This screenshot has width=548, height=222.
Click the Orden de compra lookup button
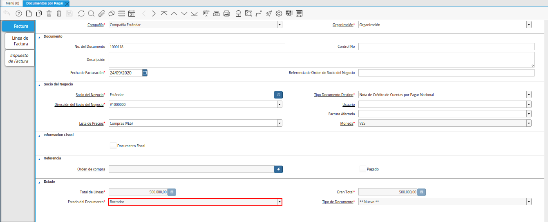(278, 169)
